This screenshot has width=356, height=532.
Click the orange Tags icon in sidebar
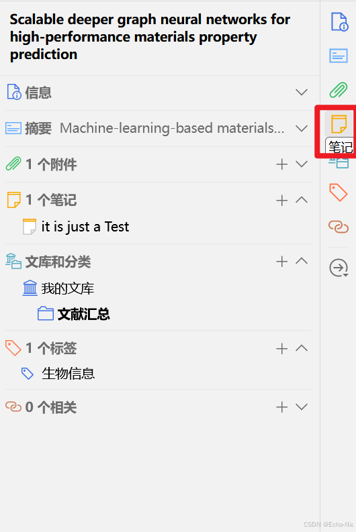point(339,193)
